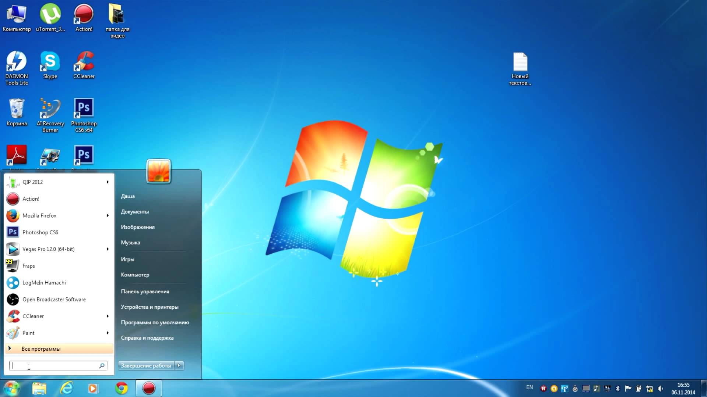Image resolution: width=707 pixels, height=397 pixels.
Task: Launch Action! from the Start menu list
Action: (59, 199)
